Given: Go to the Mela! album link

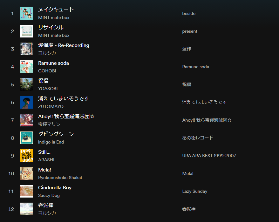Looking at the screenshot, I should point(188,173).
